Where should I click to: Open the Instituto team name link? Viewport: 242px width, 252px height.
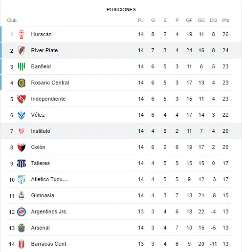(x=41, y=131)
